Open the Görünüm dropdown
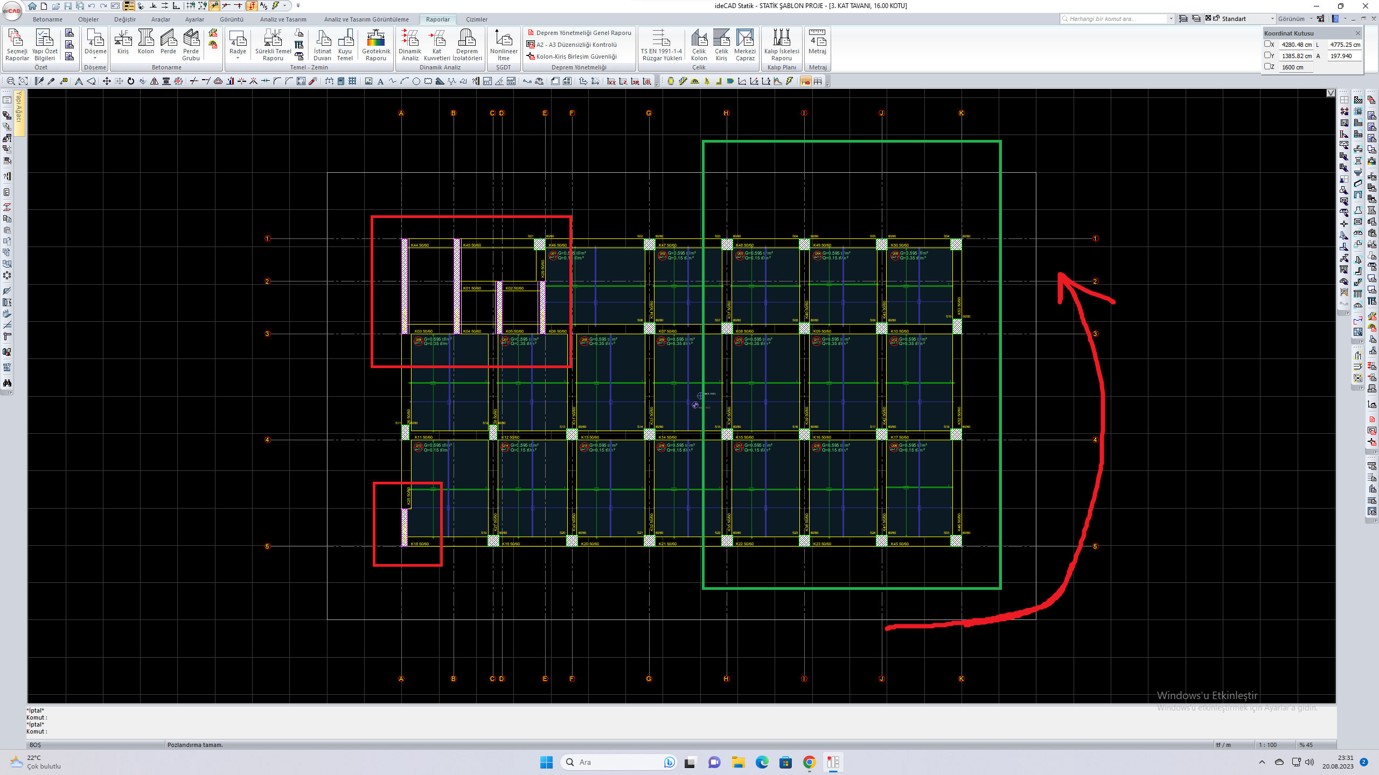The height and width of the screenshot is (775, 1379). 1296,19
